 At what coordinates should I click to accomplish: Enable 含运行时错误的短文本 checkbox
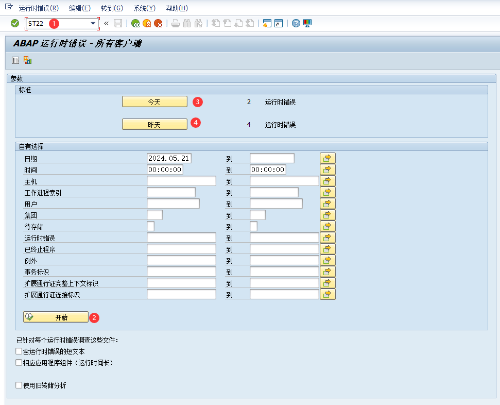pyautogui.click(x=19, y=351)
